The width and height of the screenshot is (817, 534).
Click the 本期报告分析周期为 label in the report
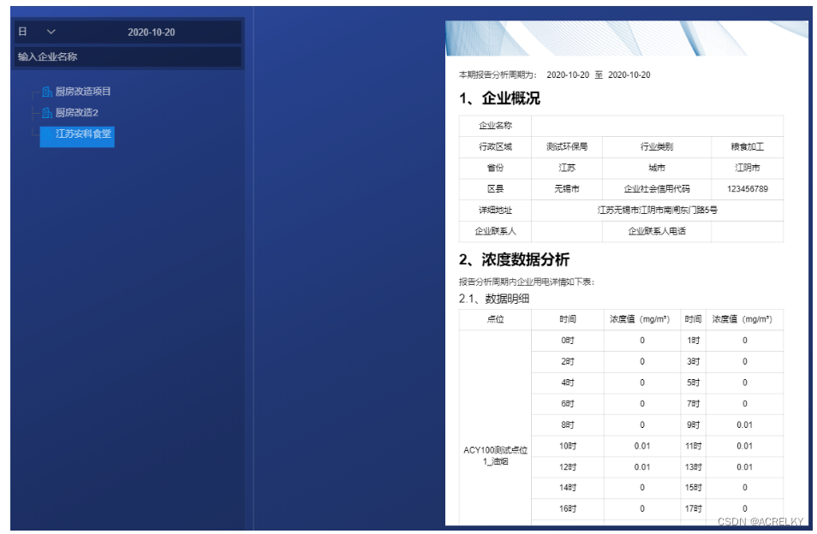coord(498,75)
